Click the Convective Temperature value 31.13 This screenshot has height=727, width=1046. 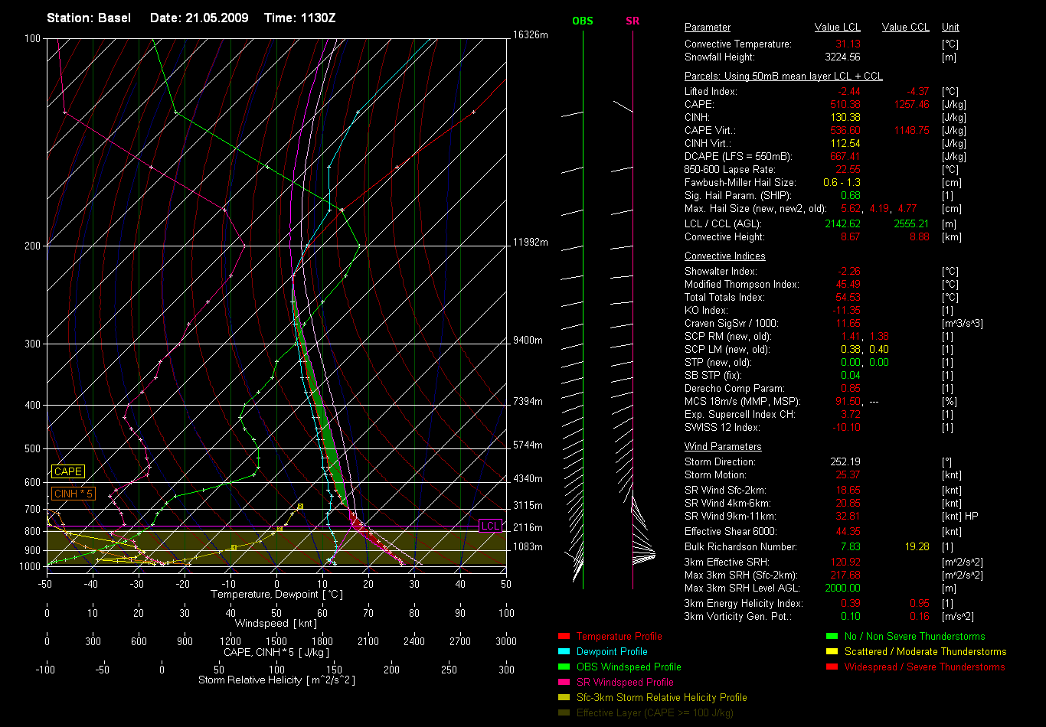point(847,44)
